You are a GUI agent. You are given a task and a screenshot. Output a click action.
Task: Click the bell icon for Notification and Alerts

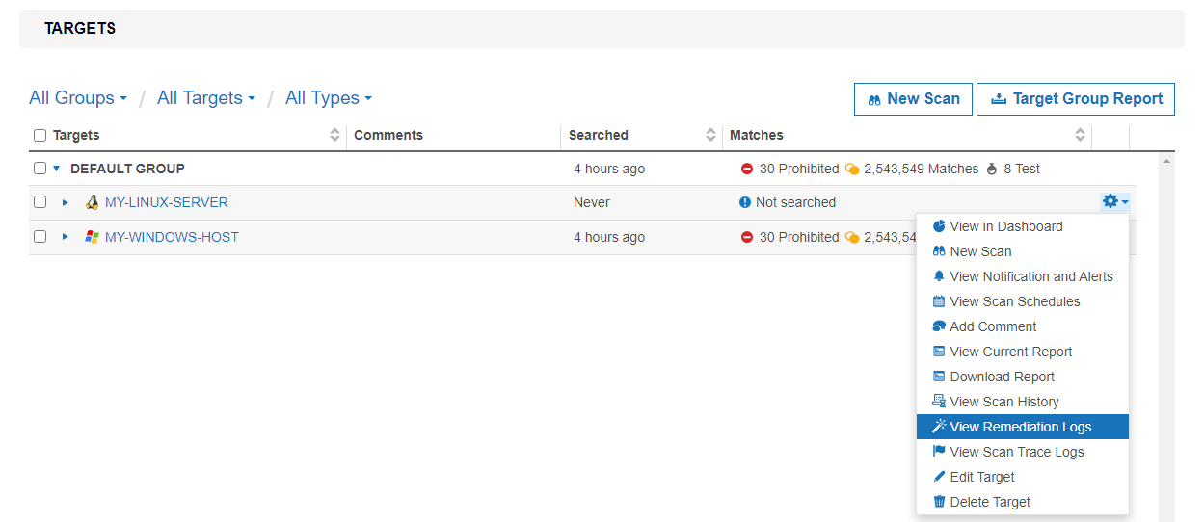pos(939,276)
